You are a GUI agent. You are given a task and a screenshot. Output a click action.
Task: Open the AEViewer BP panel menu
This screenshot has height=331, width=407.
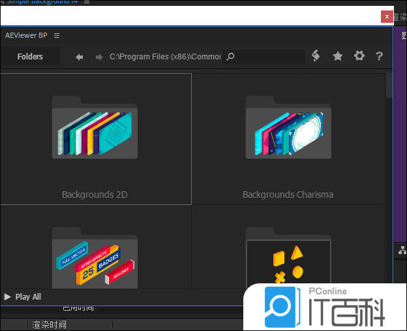[57, 36]
